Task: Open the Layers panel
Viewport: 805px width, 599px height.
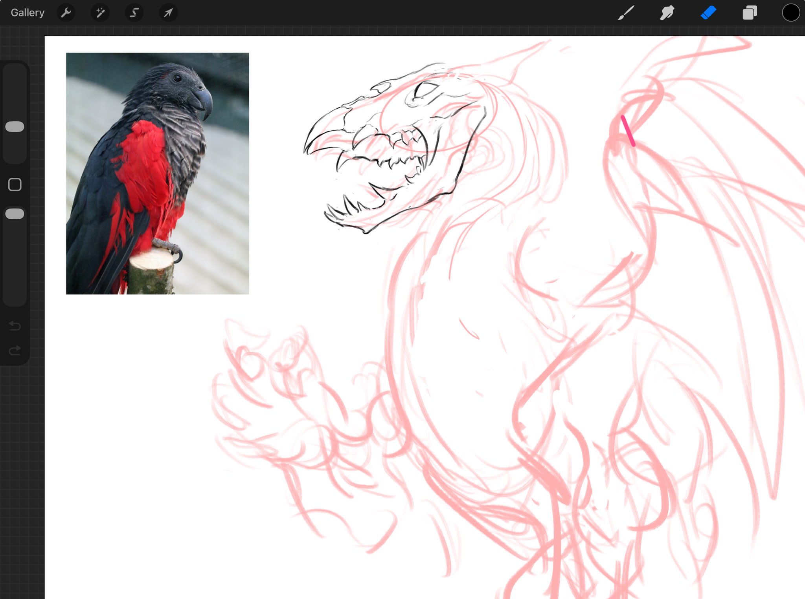Action: tap(749, 13)
